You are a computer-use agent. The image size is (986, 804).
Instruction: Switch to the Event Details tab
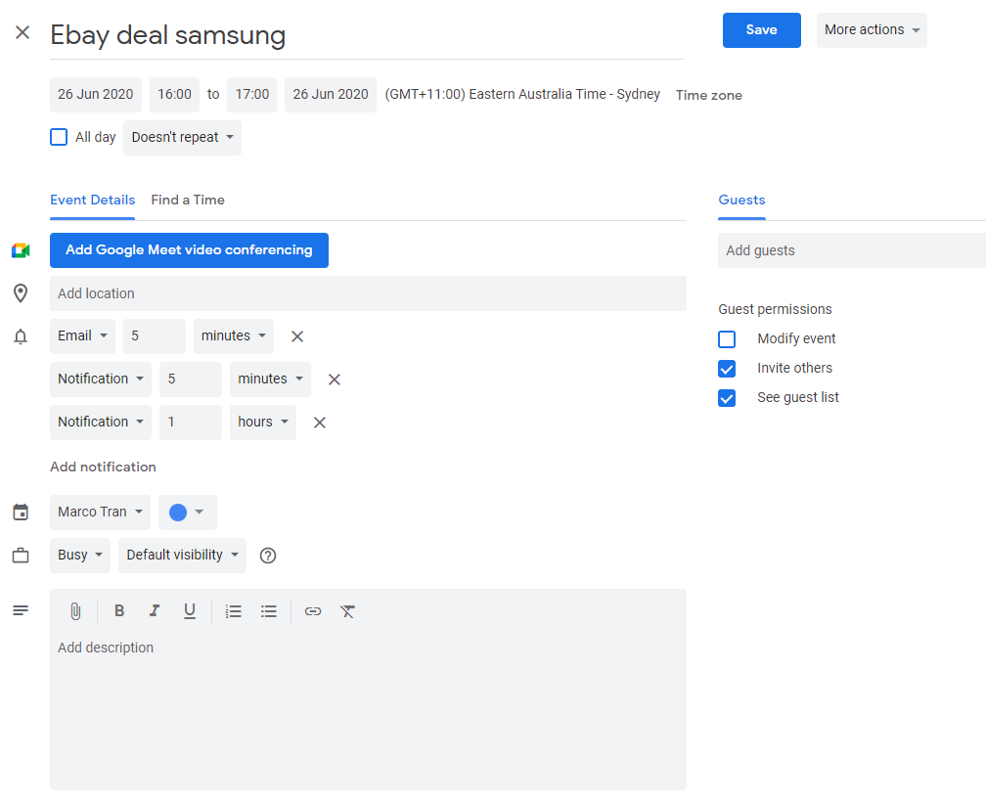92,200
